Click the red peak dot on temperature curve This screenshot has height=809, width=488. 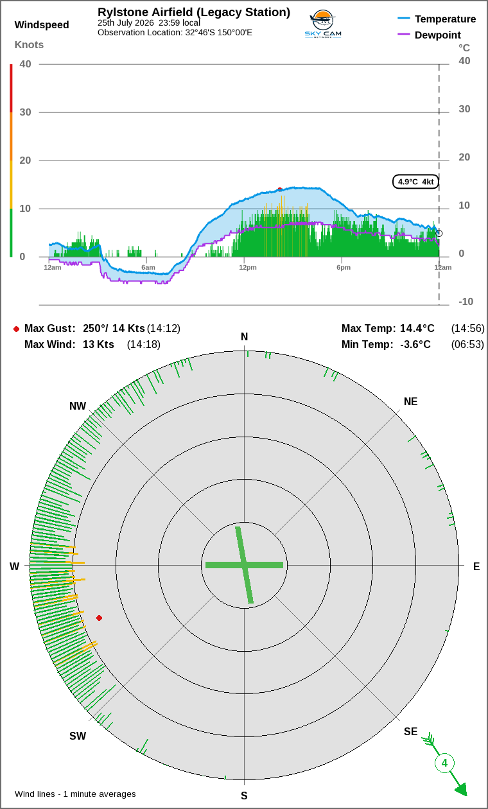tap(279, 189)
